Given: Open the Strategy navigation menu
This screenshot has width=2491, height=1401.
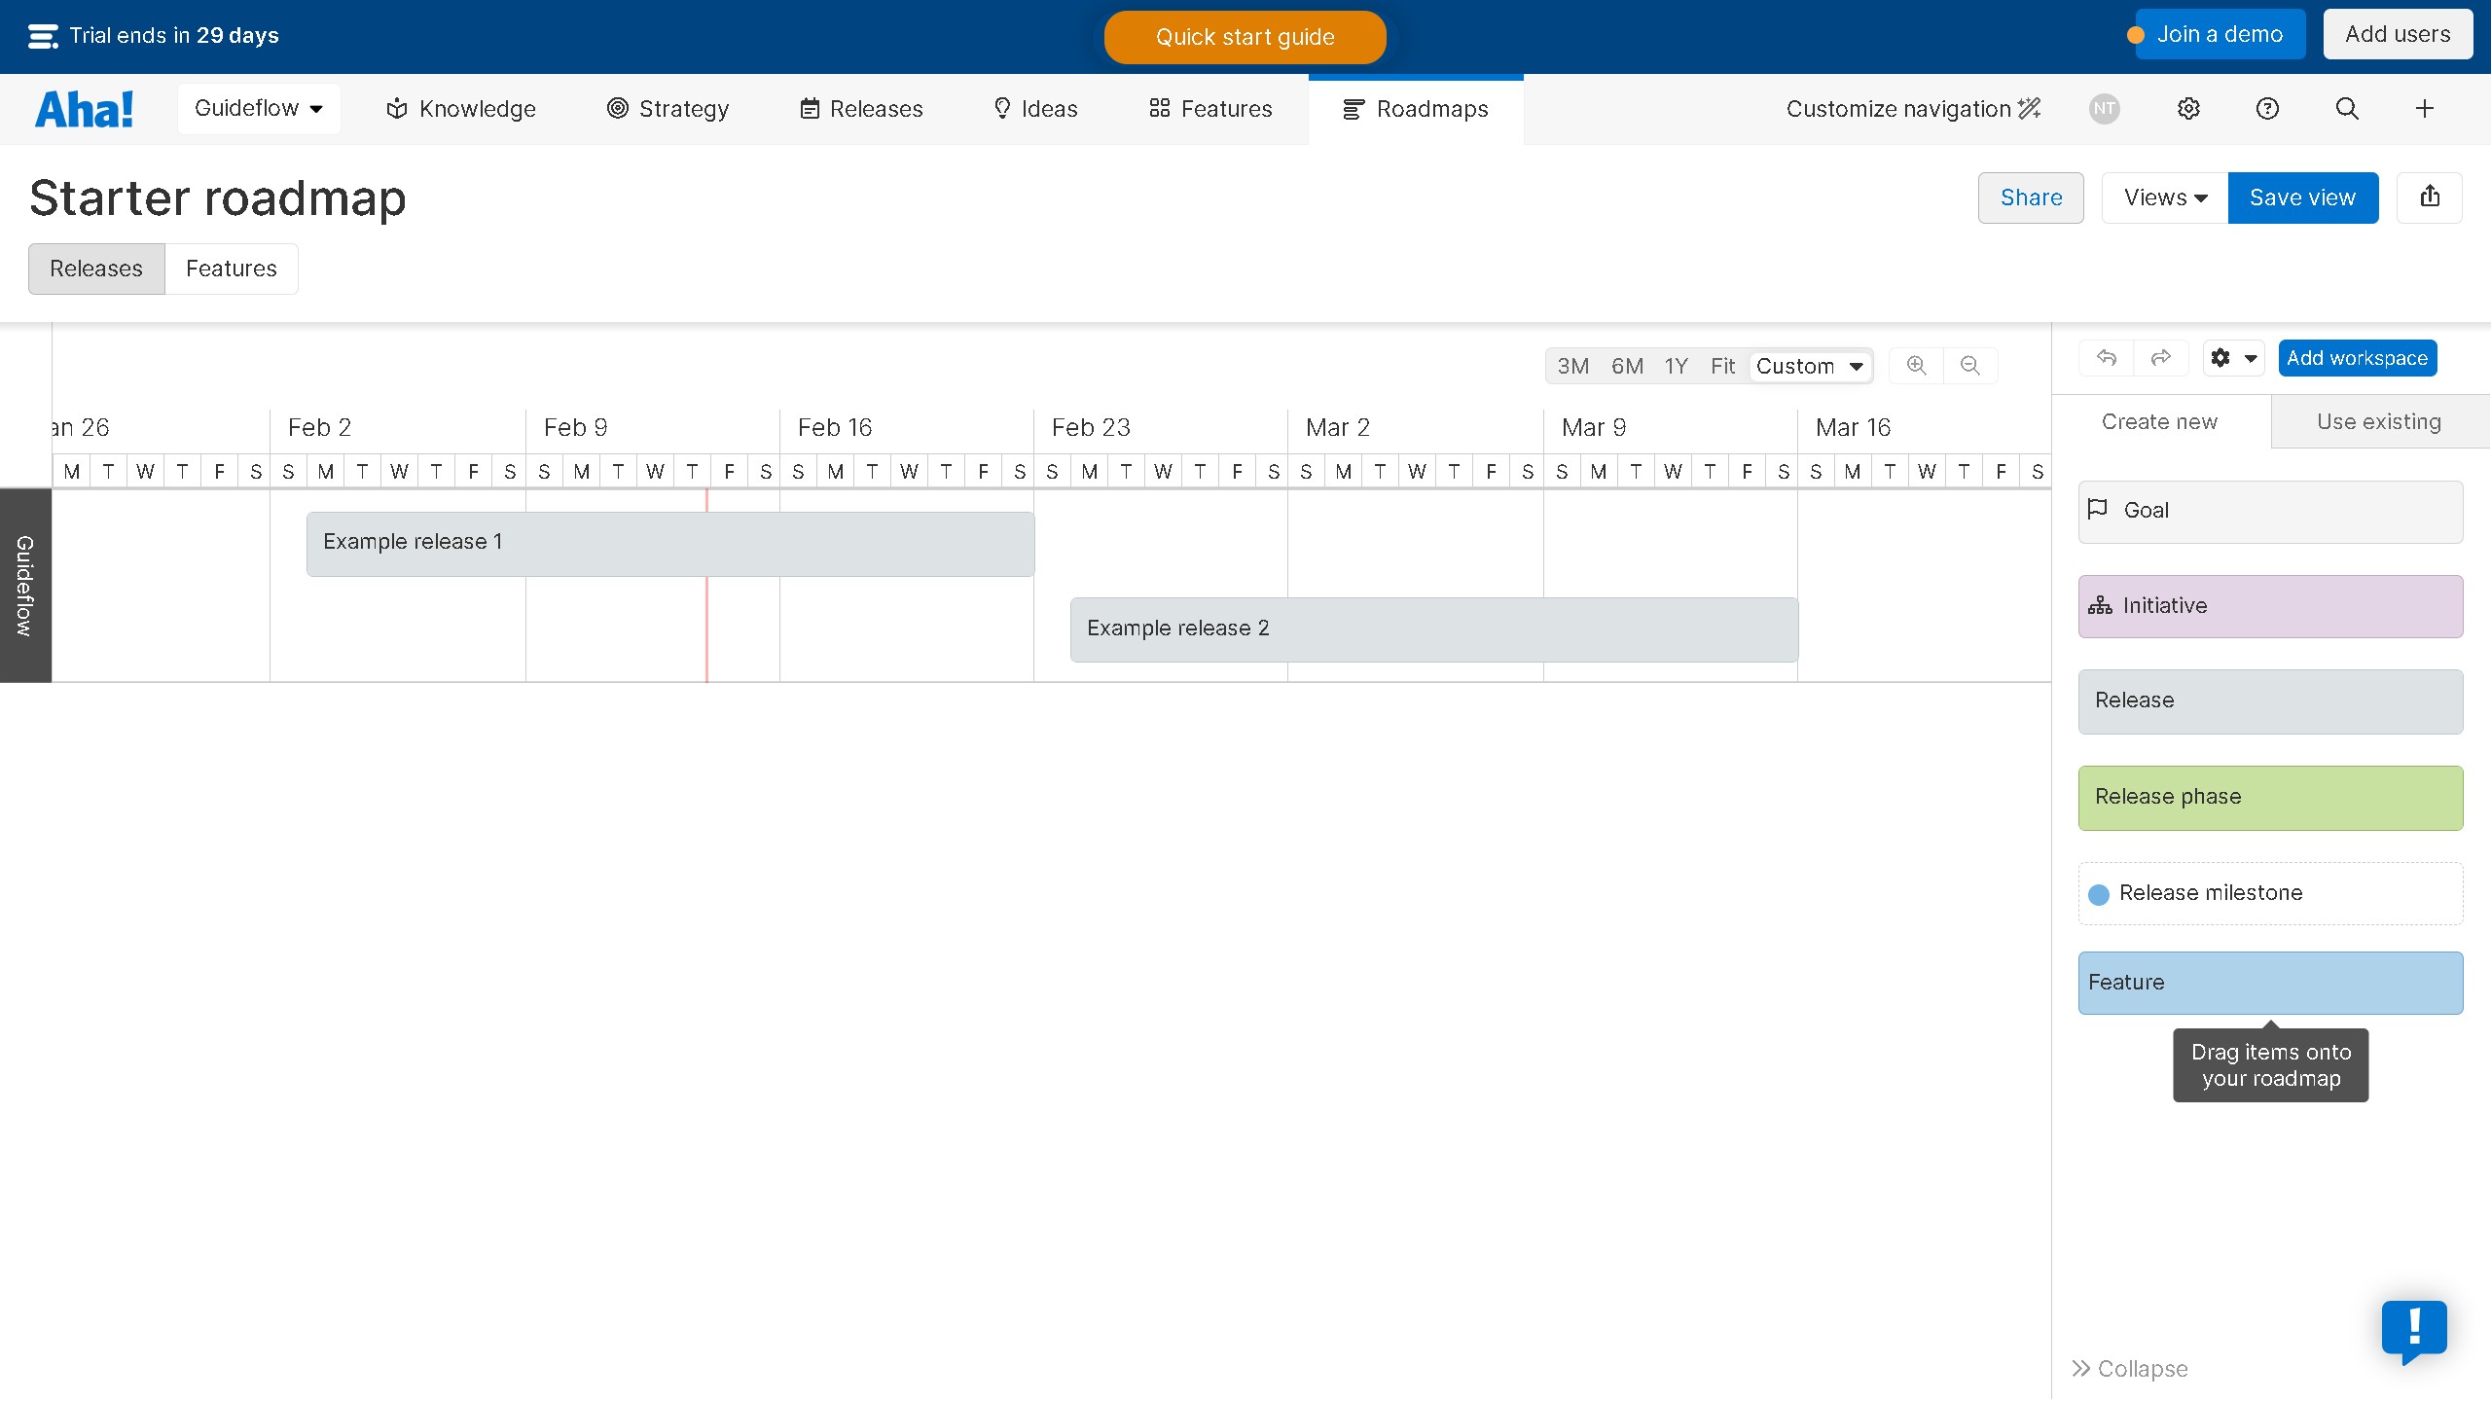Looking at the screenshot, I should (668, 108).
